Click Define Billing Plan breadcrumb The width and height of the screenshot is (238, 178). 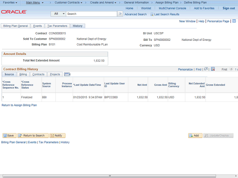(195, 3)
